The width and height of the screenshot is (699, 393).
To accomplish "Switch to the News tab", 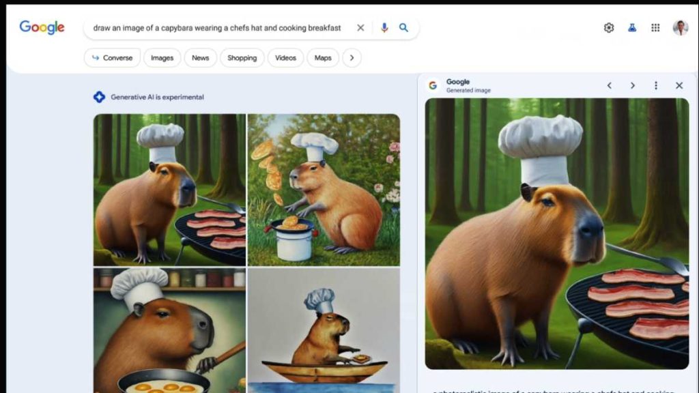I will click(x=201, y=58).
